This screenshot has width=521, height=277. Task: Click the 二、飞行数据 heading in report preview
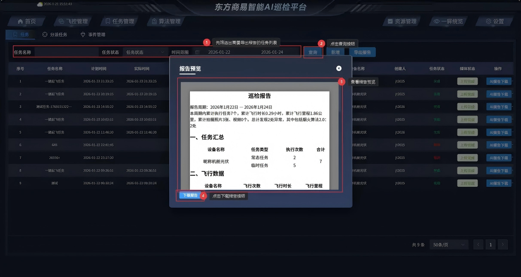[207, 174]
